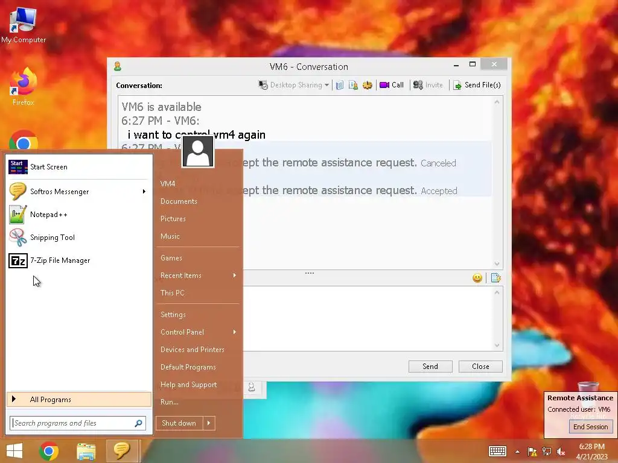618x463 pixels.
Task: Open 7-Zip File Manager
Action: pyautogui.click(x=79, y=260)
